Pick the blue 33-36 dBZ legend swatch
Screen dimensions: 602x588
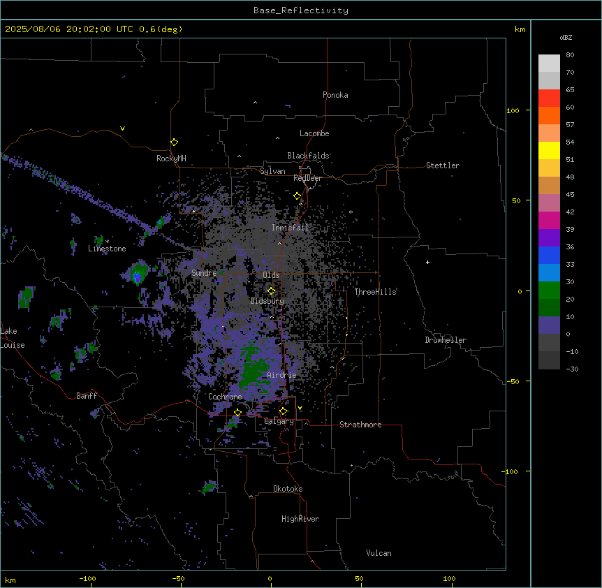point(549,255)
